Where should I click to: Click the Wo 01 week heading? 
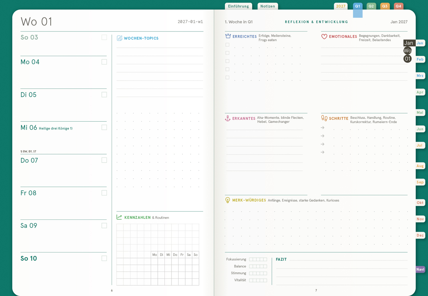click(36, 22)
